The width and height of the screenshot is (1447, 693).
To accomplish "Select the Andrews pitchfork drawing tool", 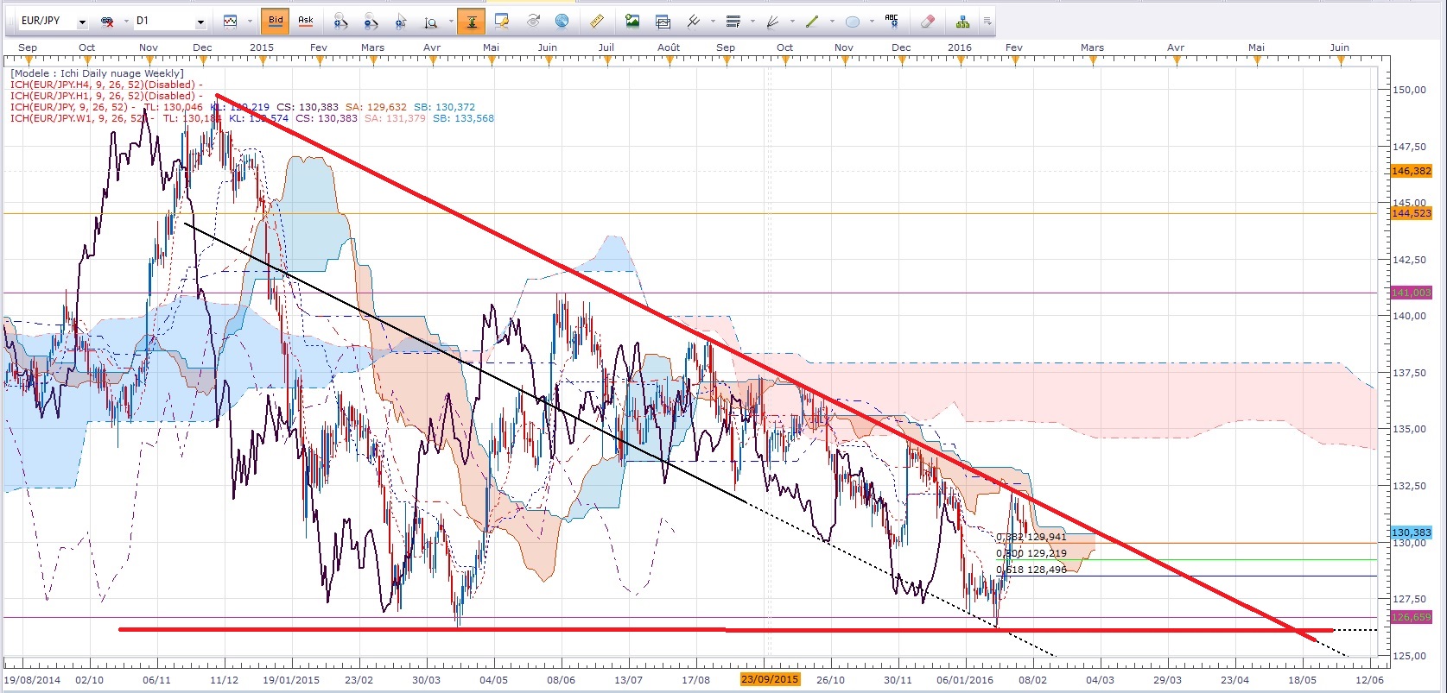I will point(694,21).
